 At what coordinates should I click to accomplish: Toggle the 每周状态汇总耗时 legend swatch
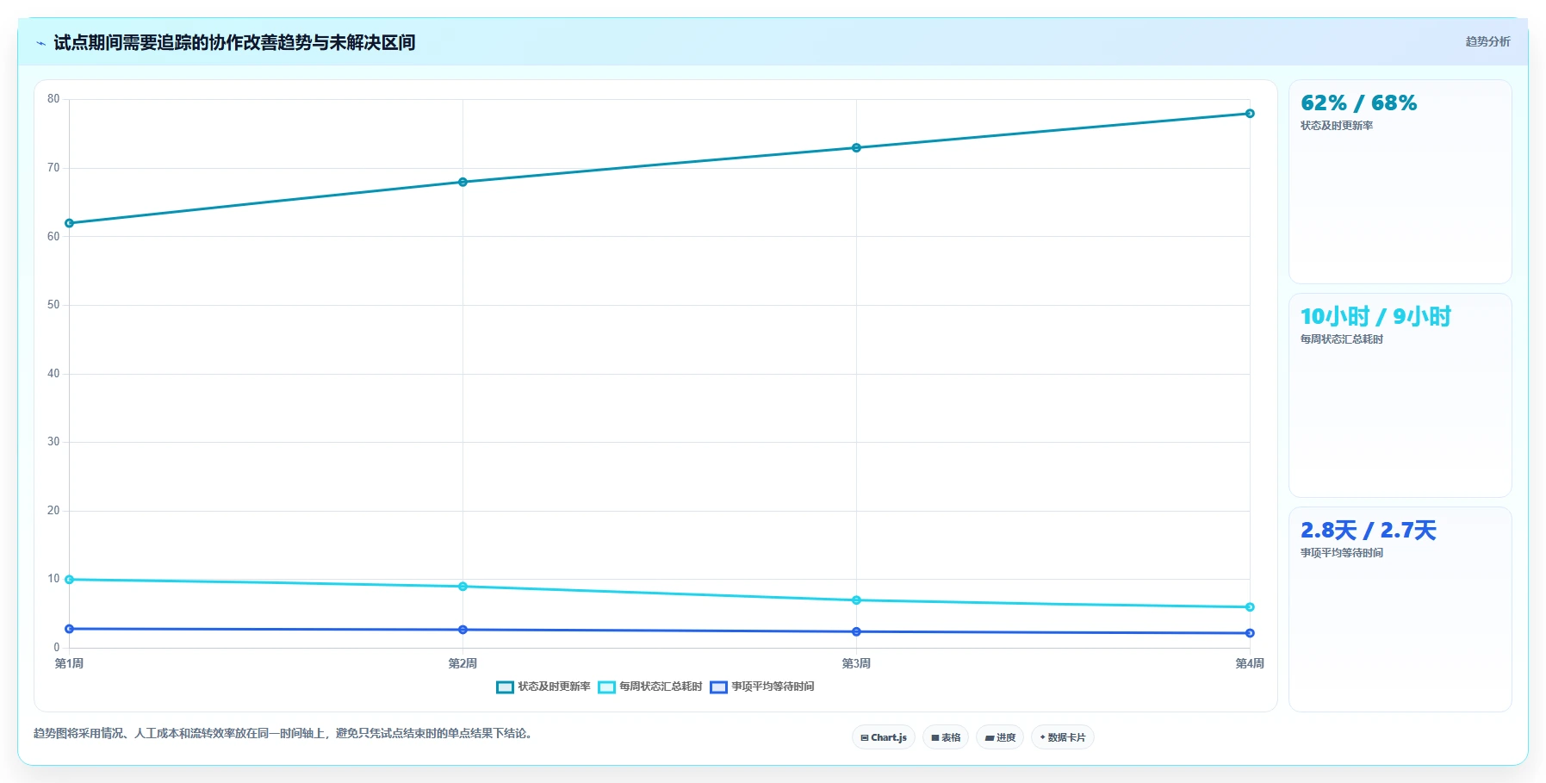(x=606, y=687)
